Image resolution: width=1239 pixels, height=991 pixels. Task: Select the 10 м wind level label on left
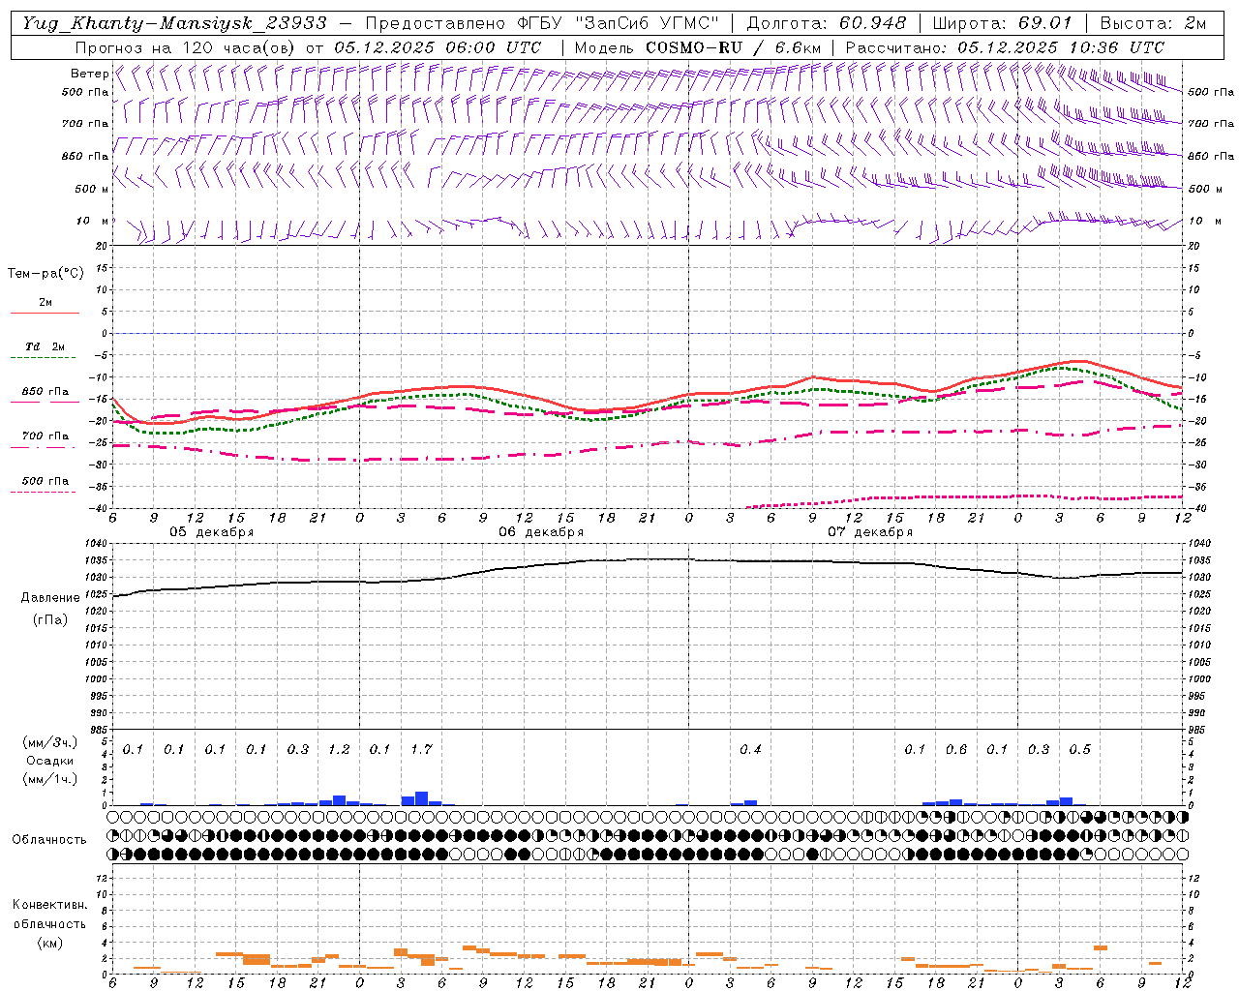pos(93,221)
